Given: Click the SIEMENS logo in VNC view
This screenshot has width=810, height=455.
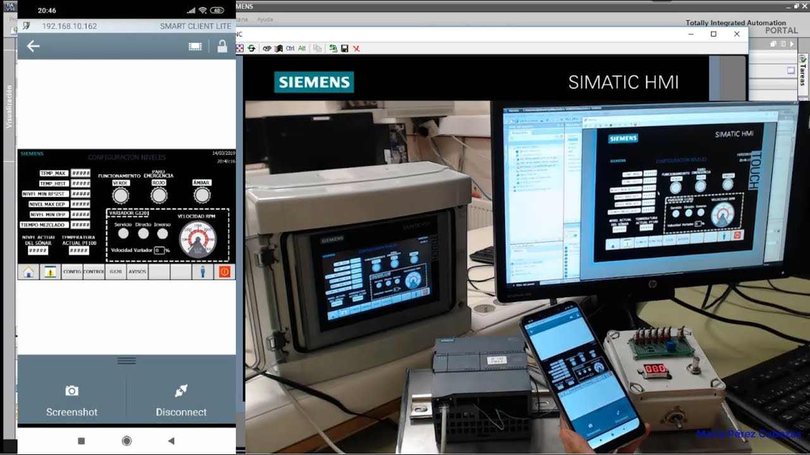Looking at the screenshot, I should tap(314, 82).
